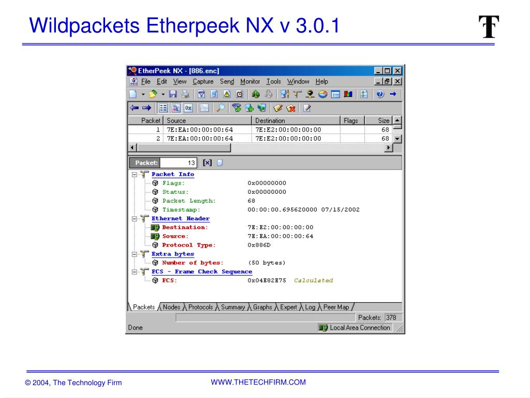Viewport: 530px width, 398px height.
Task: Click the small page icon right of [x]
Action: [219, 163]
